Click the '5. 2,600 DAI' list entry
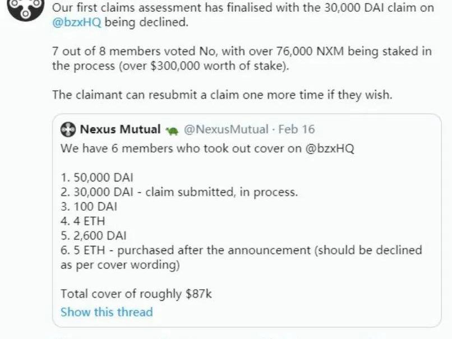The image size is (452, 339). (93, 235)
